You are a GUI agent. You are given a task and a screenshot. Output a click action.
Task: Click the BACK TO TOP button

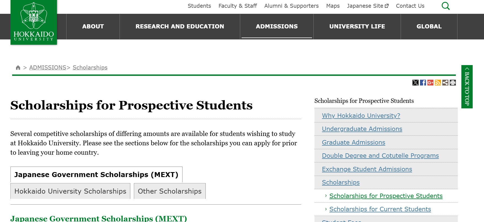point(467,87)
